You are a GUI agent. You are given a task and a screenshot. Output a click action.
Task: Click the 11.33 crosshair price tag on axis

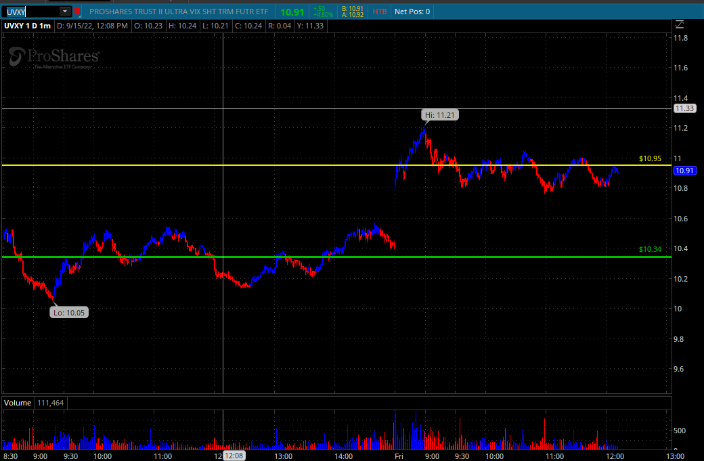pos(684,108)
